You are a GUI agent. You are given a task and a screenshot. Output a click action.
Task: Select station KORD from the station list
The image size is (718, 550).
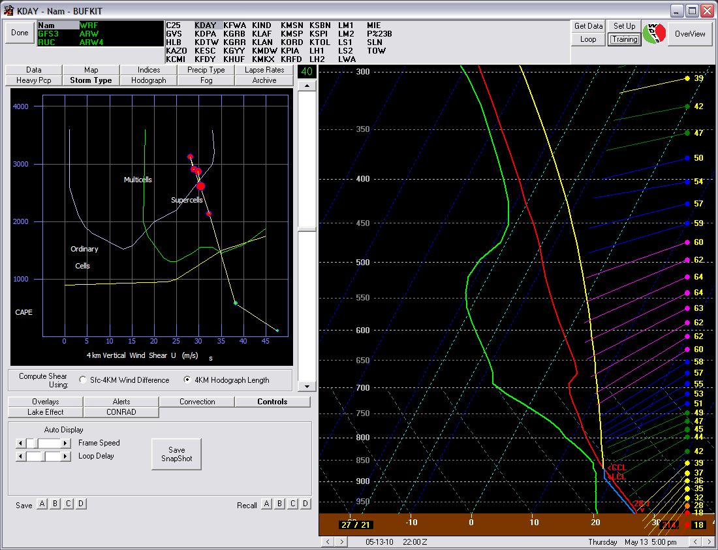(290, 41)
